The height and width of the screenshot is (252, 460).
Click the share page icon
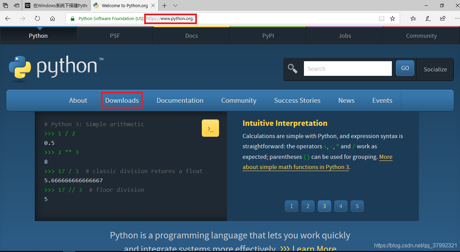coord(443,18)
